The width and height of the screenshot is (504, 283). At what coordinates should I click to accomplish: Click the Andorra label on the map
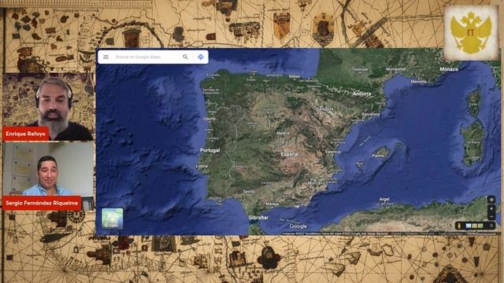point(362,94)
